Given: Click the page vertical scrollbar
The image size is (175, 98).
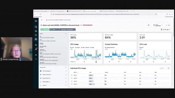Looking at the screenshot, I should click(174, 27).
